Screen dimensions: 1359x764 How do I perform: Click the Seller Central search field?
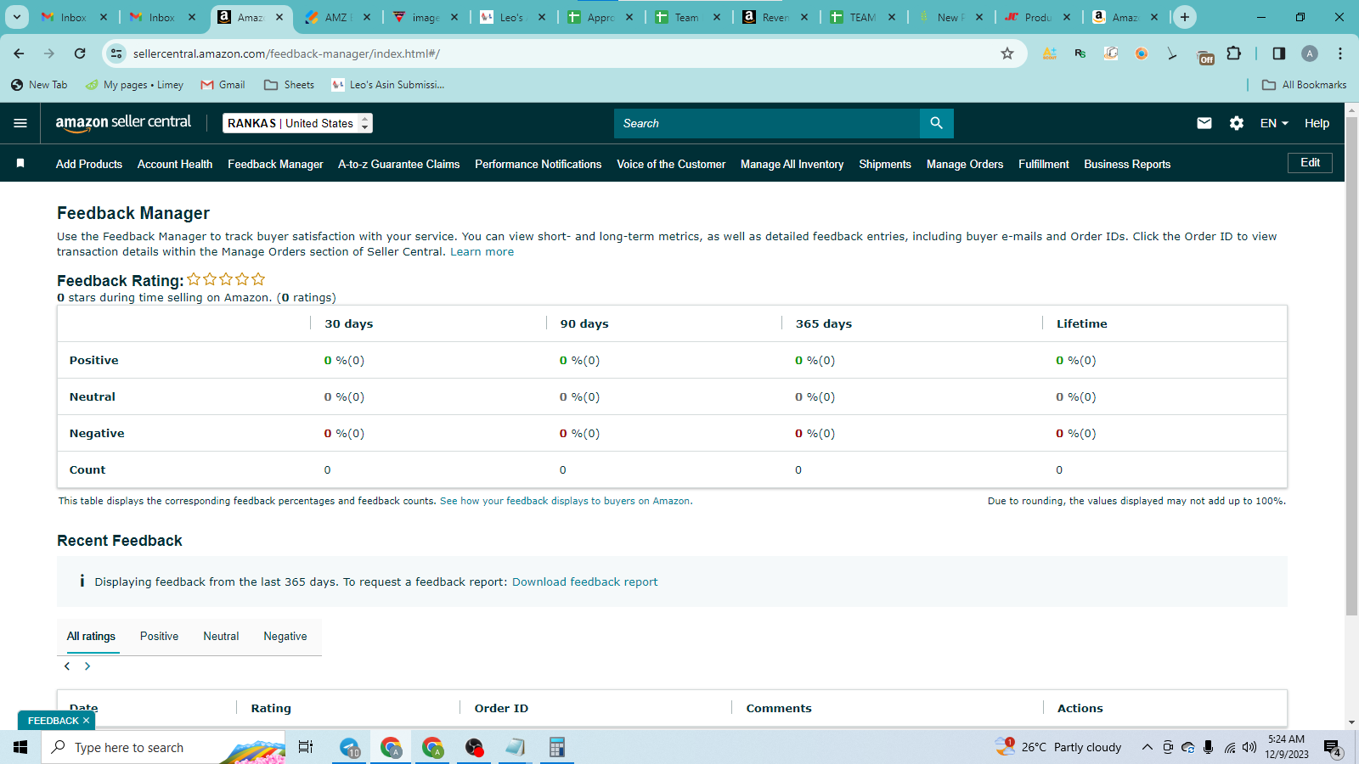pyautogui.click(x=767, y=123)
